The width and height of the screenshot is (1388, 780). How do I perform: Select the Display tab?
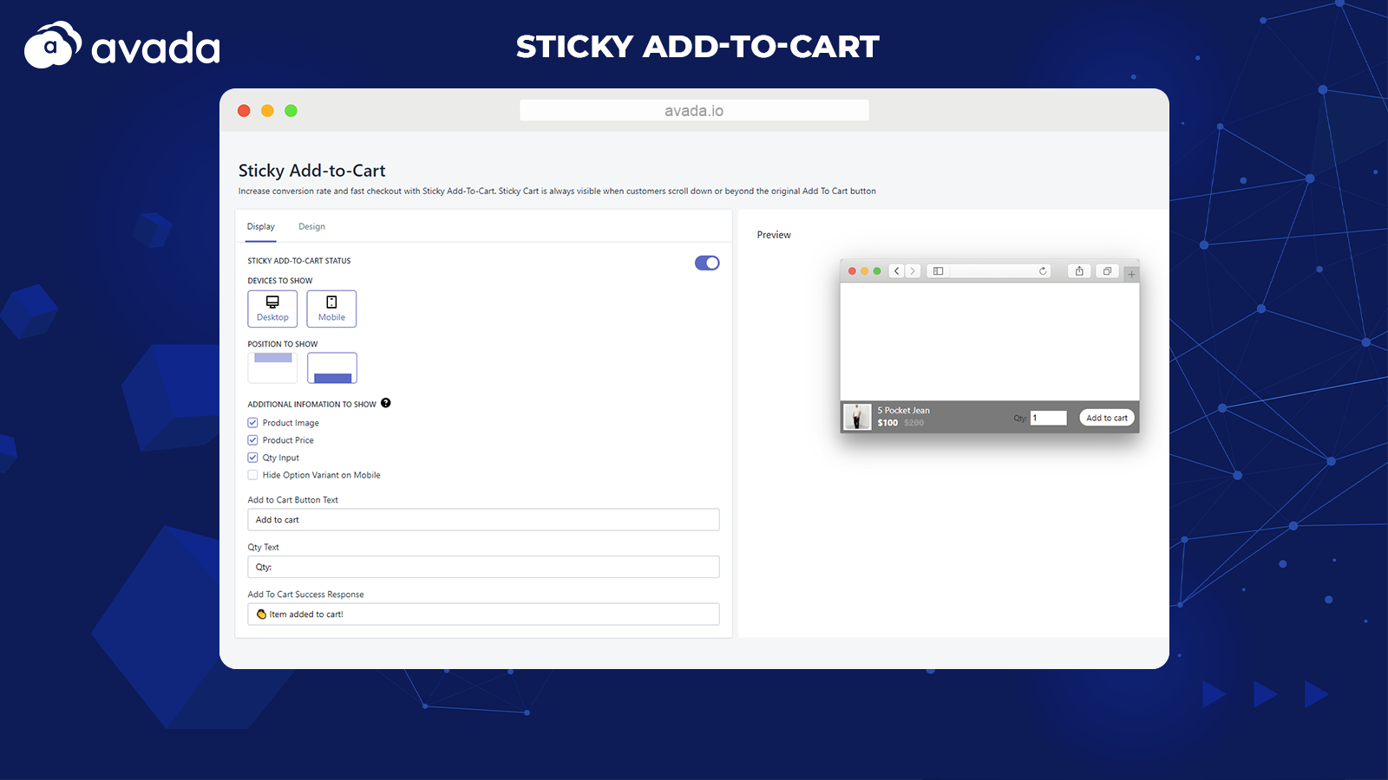[260, 227]
